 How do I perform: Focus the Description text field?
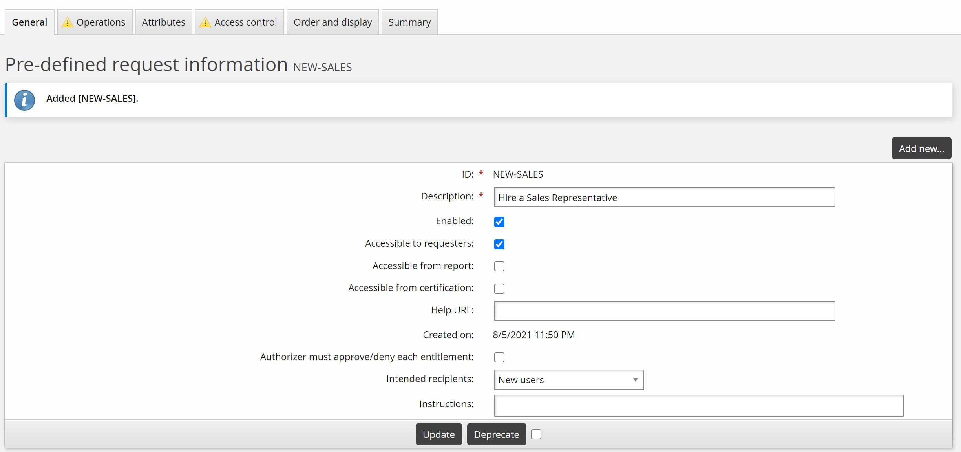point(664,198)
